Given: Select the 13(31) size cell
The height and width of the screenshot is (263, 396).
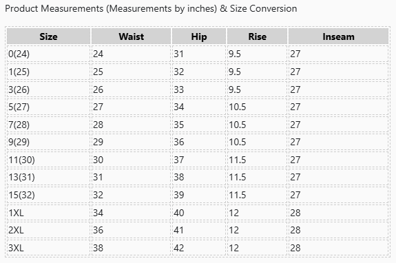Looking at the screenshot, I should pyautogui.click(x=48, y=177).
